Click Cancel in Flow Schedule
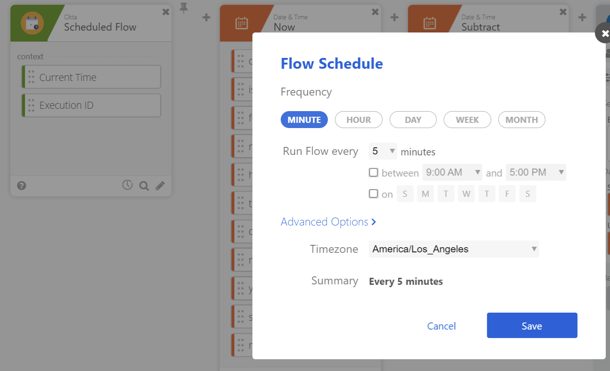This screenshot has height=371, width=610. click(442, 326)
